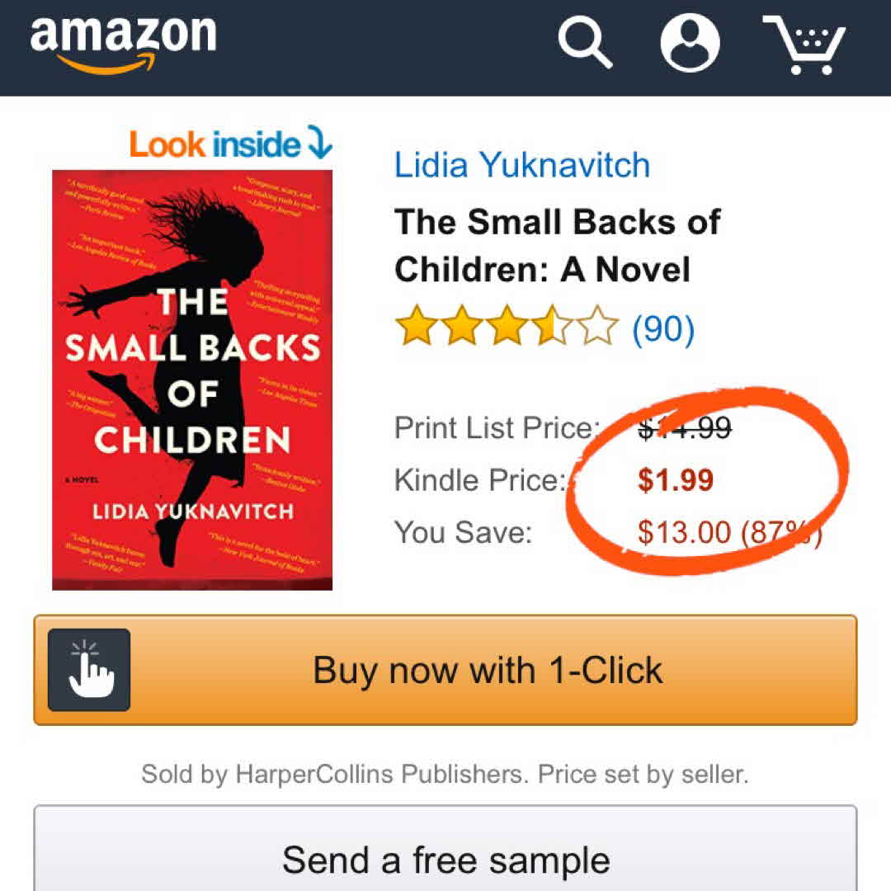Viewport: 891px width, 891px height.
Task: Open the Amazon home logo
Action: pyautogui.click(x=123, y=43)
